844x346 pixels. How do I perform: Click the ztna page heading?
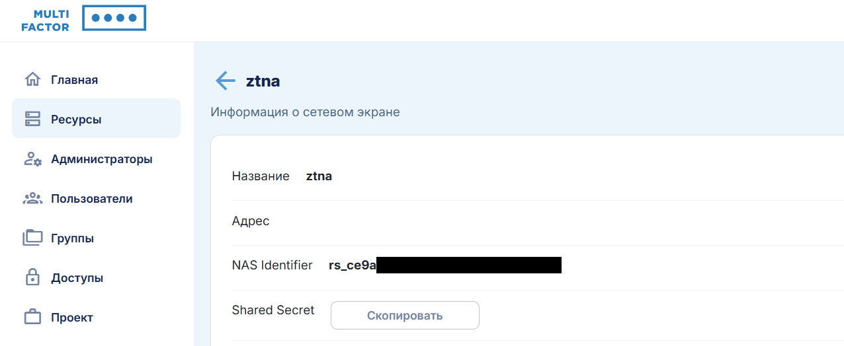coord(263,81)
